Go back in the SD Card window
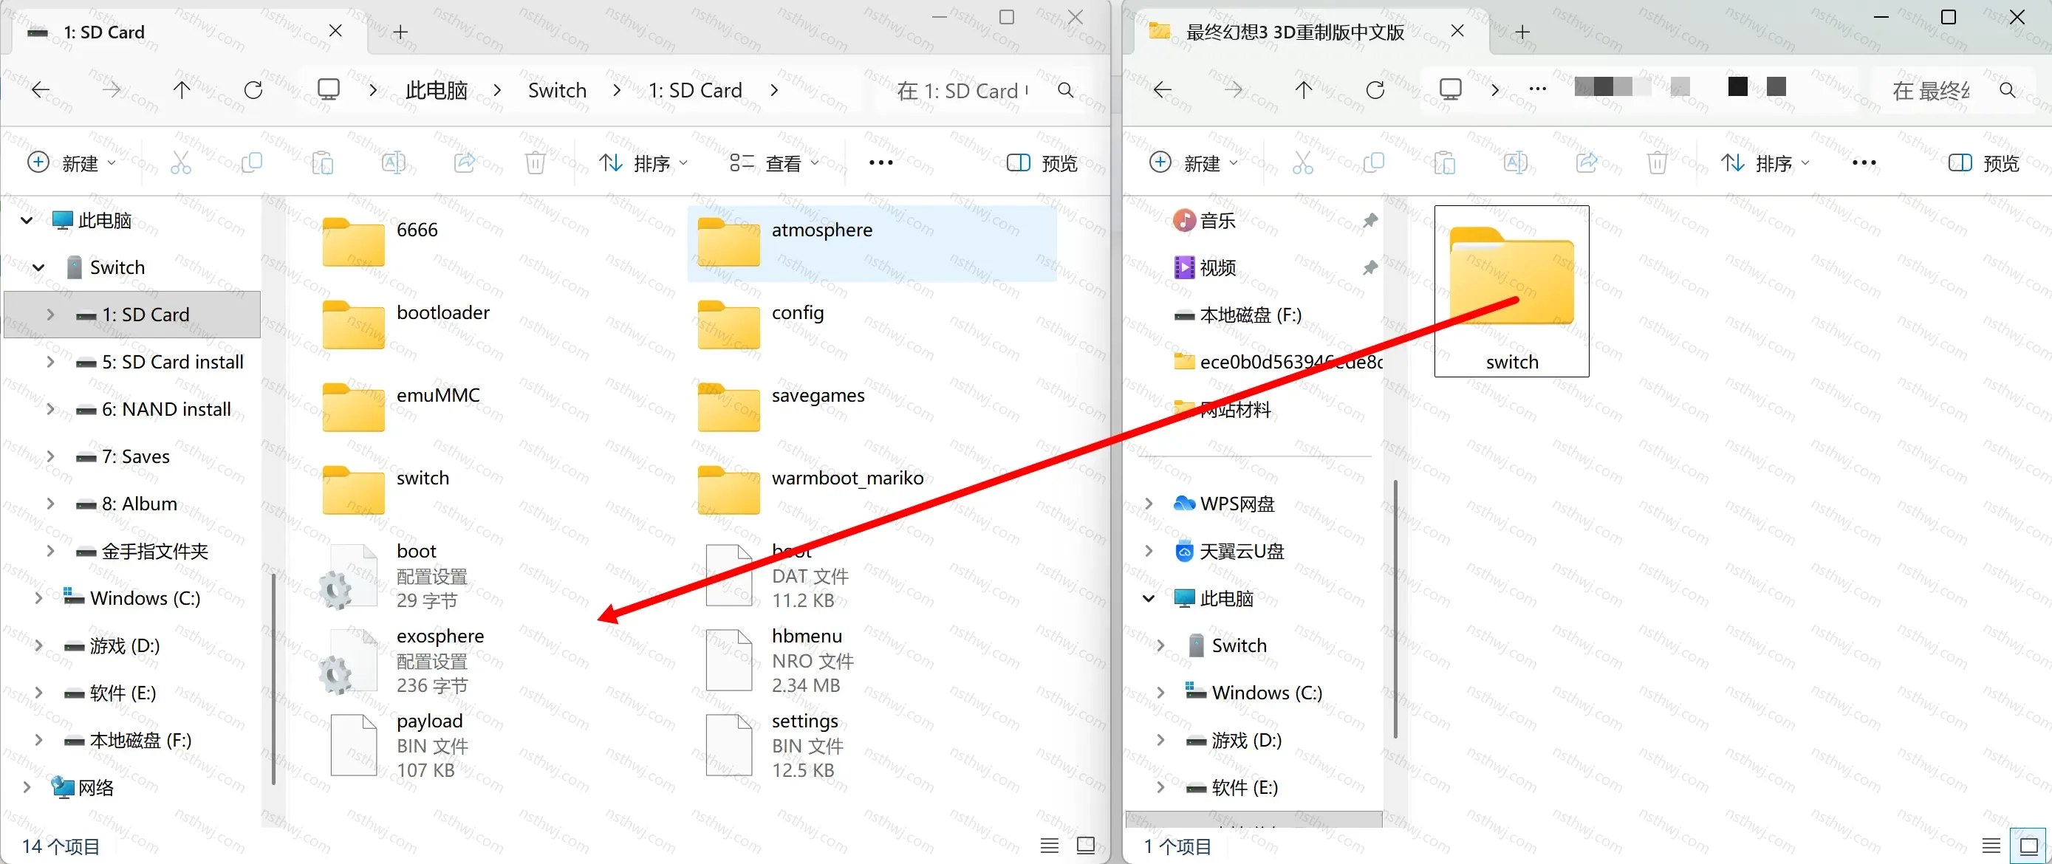 click(x=40, y=90)
